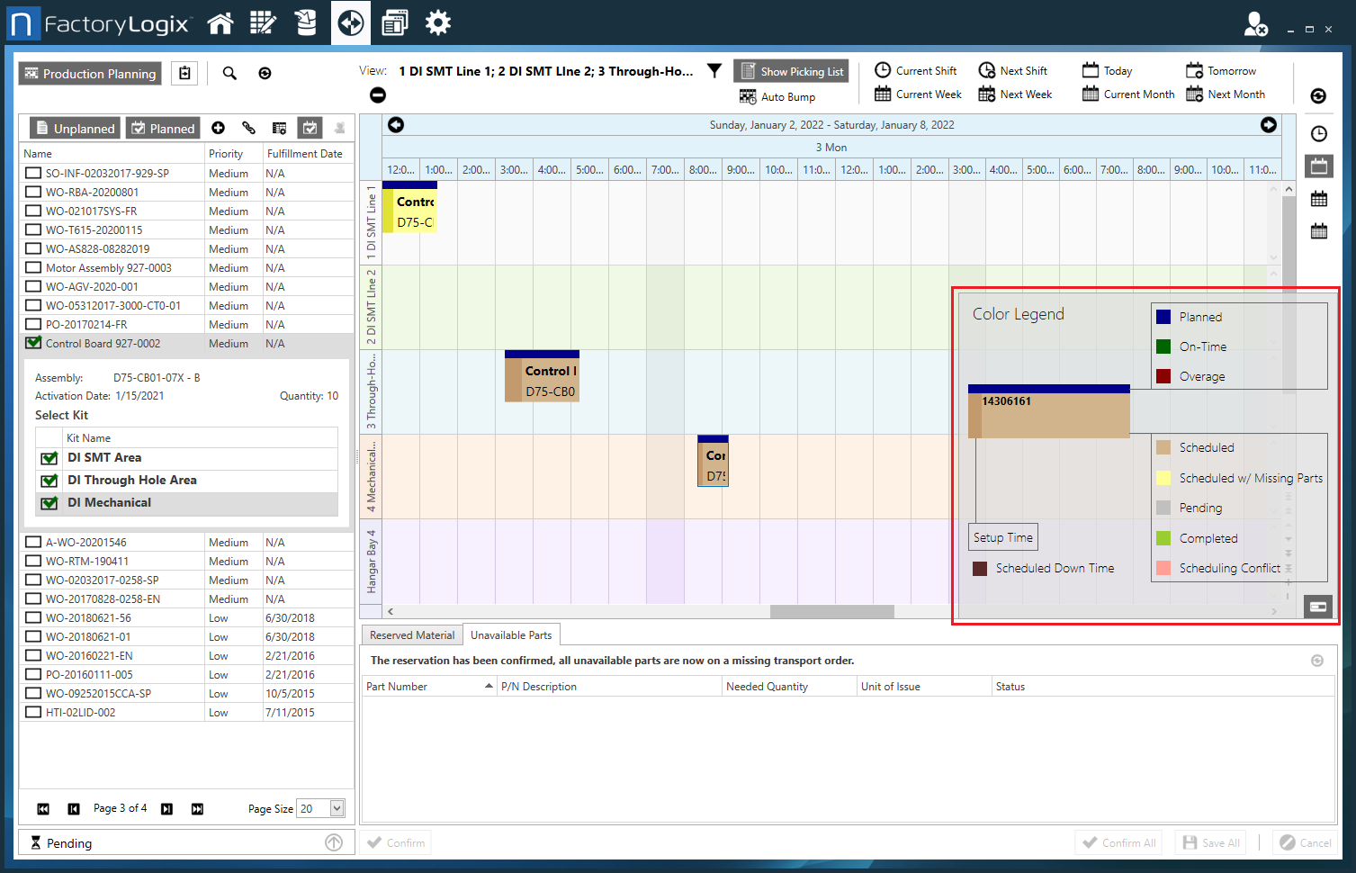
Task: Sort by Part Number column arrow
Action: [489, 686]
